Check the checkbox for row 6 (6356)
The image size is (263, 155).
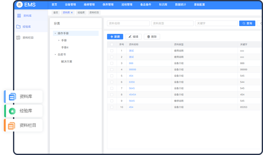coord(112,82)
